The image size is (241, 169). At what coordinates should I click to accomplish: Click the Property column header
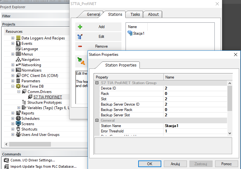pos(129,77)
